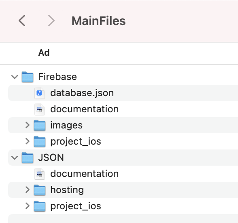
Task: Select documentation file icon under JSON
Action: [x=40, y=174]
